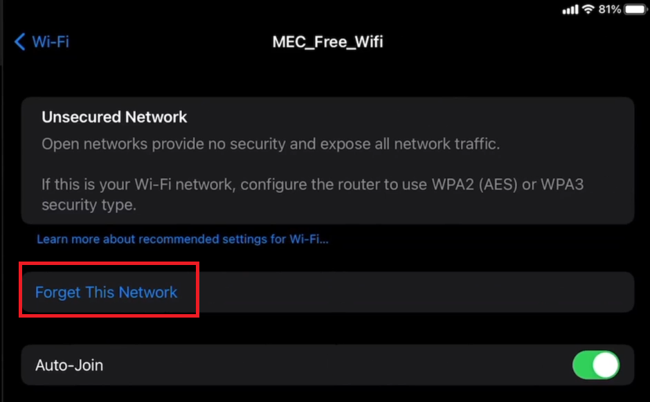Tap the Wi-Fi status bar icon
The width and height of the screenshot is (650, 402).
589,10
